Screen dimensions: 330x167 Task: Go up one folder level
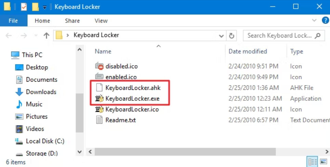(46, 36)
